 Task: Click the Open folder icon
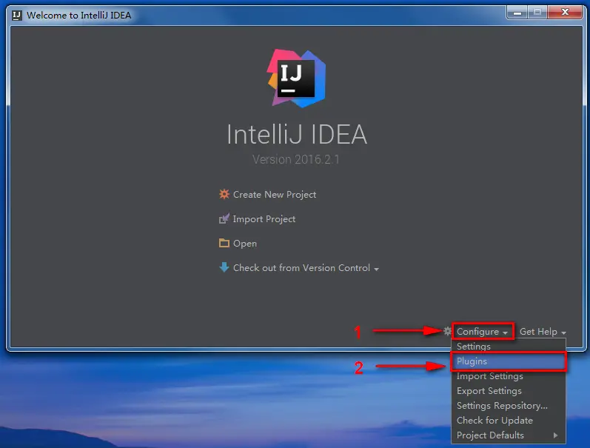pyautogui.click(x=224, y=243)
